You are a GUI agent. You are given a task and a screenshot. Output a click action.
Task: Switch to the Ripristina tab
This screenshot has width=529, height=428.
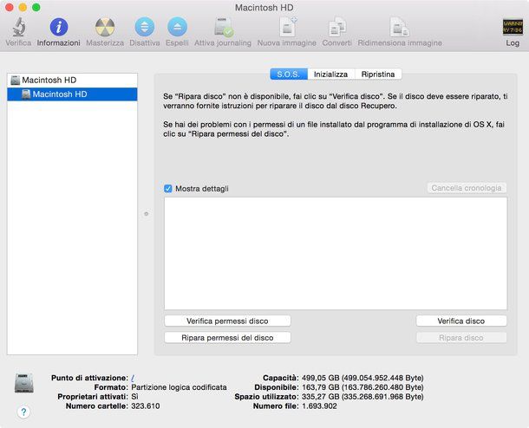tap(378, 75)
